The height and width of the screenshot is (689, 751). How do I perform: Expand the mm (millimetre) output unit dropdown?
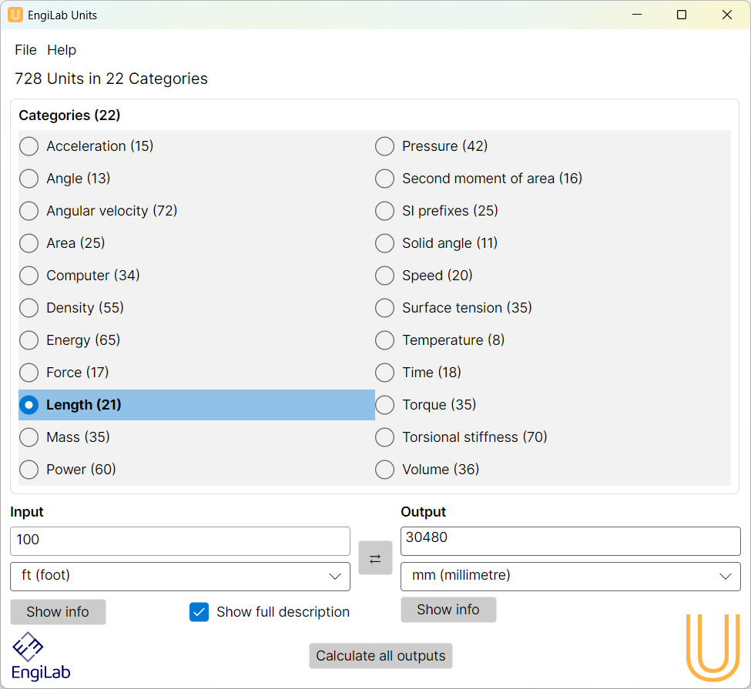[570, 576]
